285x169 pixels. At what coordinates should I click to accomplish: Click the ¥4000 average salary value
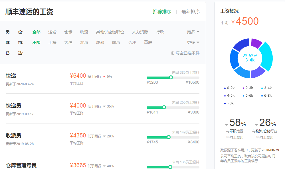(x=78, y=106)
